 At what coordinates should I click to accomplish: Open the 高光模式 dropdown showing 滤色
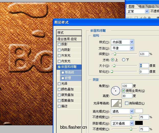[122, 112]
